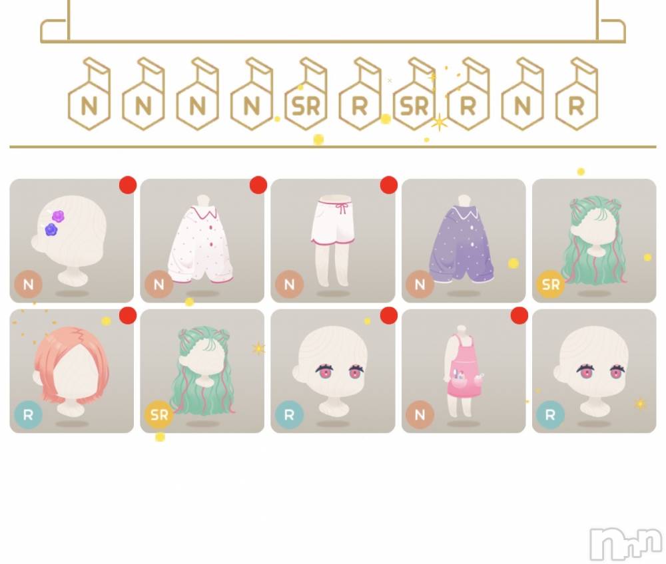Click the last R hanger tag

(x=577, y=94)
